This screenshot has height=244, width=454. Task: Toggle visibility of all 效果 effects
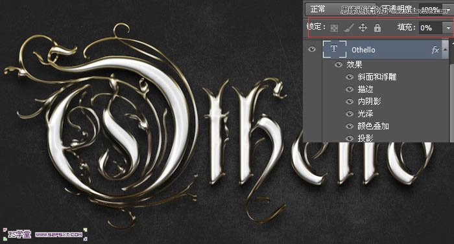(338, 65)
